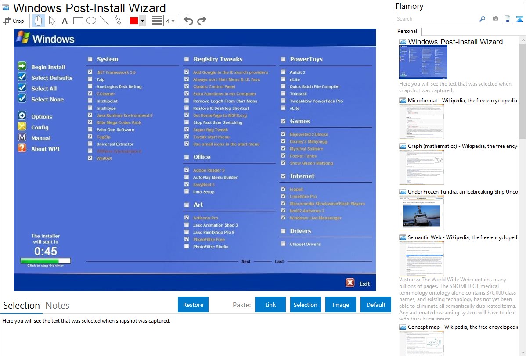Image resolution: width=526 pixels, height=356 pixels.
Task: Click the camera capture icon
Action: [x=495, y=19]
